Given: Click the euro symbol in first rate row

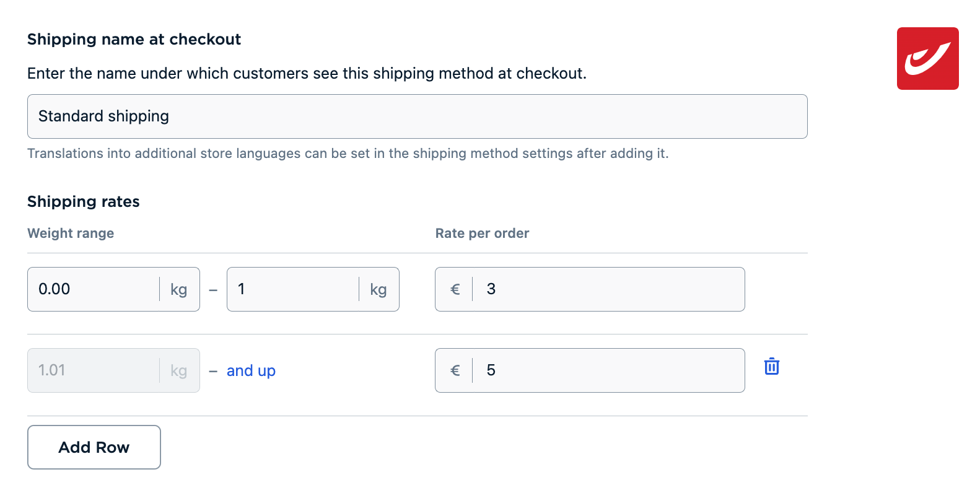Looking at the screenshot, I should coord(455,289).
